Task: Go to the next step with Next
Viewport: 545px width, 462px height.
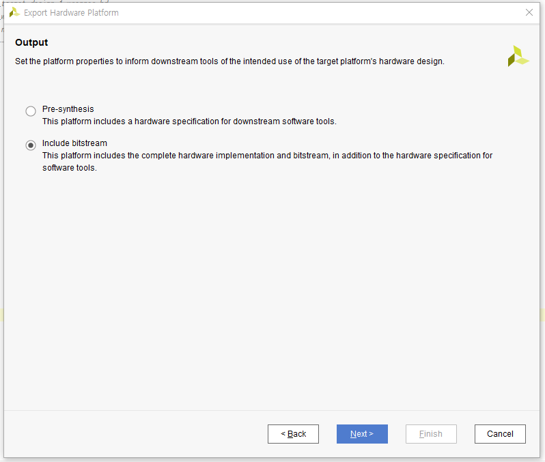Action: pyautogui.click(x=362, y=434)
